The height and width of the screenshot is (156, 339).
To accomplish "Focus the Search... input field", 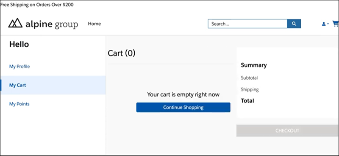I will pyautogui.click(x=247, y=24).
